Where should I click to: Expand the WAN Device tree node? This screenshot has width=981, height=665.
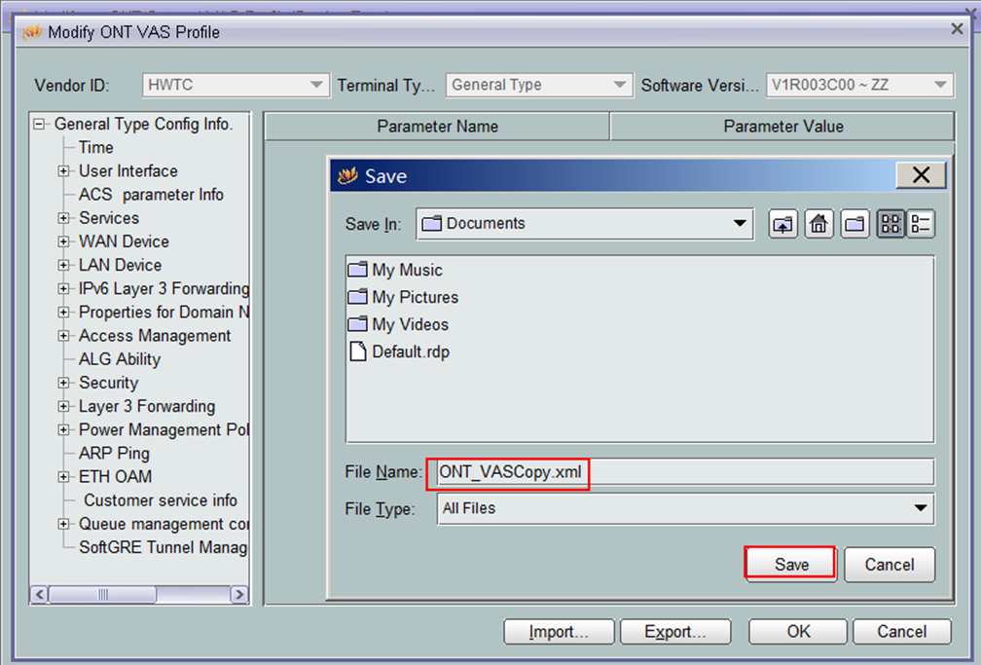point(64,241)
